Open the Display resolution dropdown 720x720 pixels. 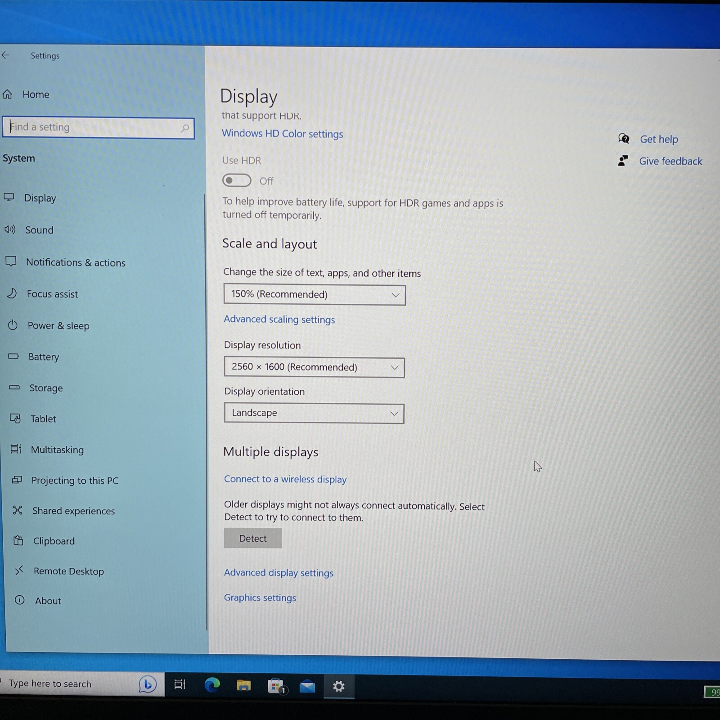click(315, 368)
